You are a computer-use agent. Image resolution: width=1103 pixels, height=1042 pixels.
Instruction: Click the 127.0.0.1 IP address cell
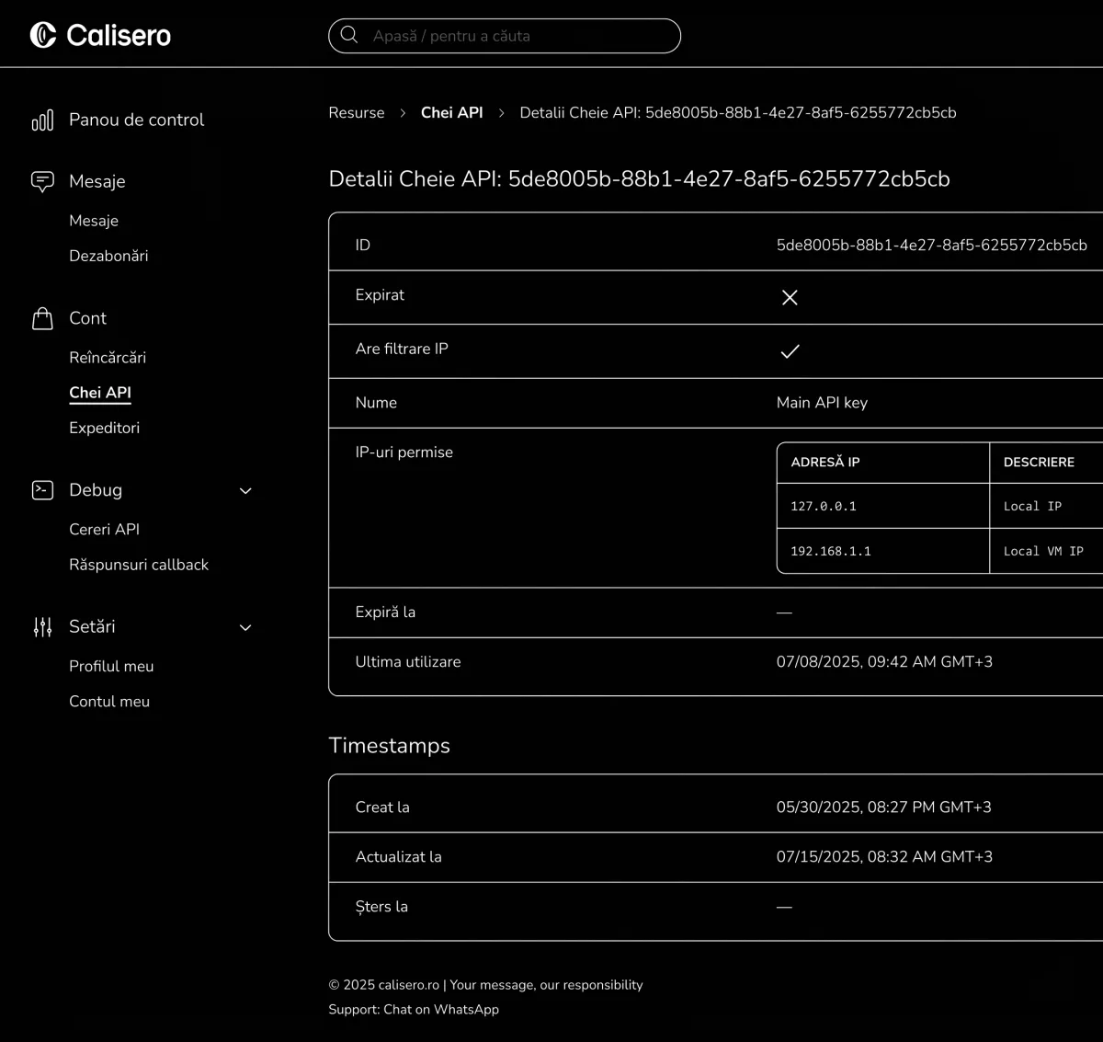[x=824, y=506]
